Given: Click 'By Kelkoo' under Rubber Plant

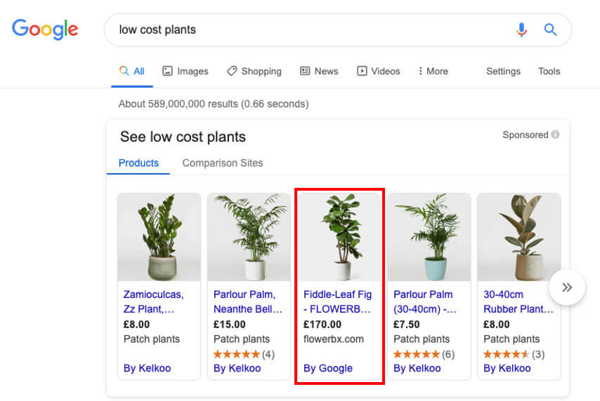Looking at the screenshot, I should pos(507,369).
